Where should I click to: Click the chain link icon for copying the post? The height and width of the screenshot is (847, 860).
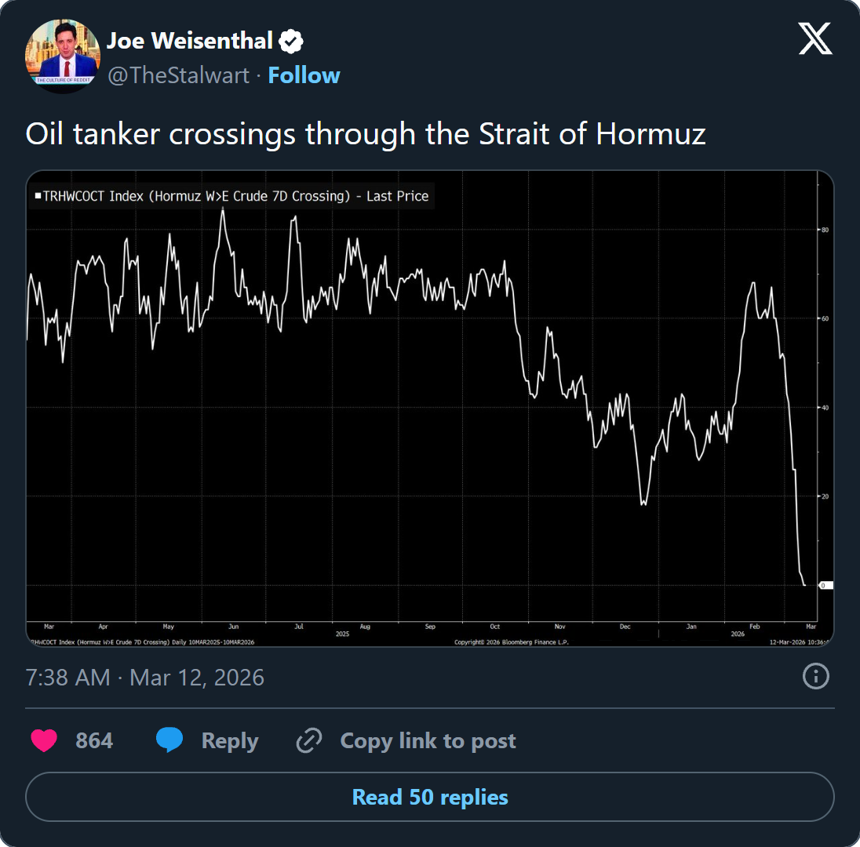point(309,740)
